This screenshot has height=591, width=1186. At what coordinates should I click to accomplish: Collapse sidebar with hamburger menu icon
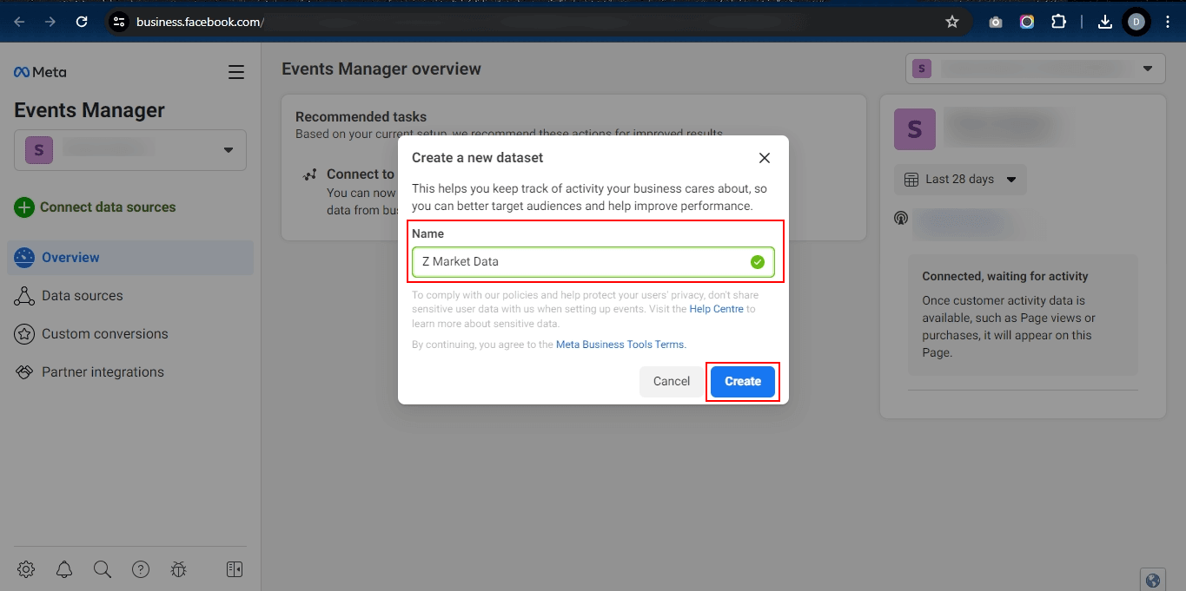click(x=235, y=72)
